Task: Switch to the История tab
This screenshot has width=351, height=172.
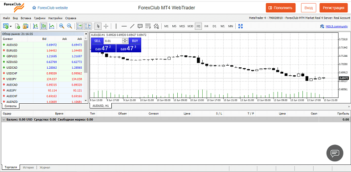Action: (28, 167)
